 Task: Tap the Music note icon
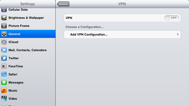click(4, 90)
